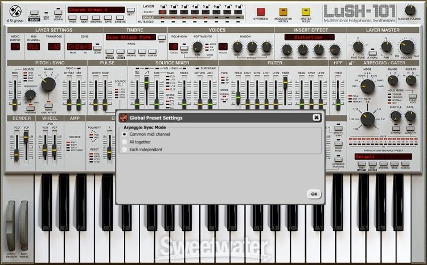The width and height of the screenshot is (427, 265).
Task: Click the Arpeggio/Gater section lock icon
Action: point(351,63)
